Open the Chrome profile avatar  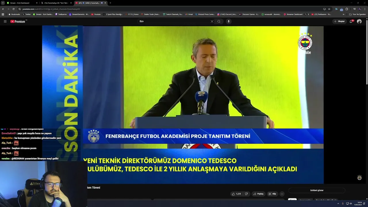360,9
